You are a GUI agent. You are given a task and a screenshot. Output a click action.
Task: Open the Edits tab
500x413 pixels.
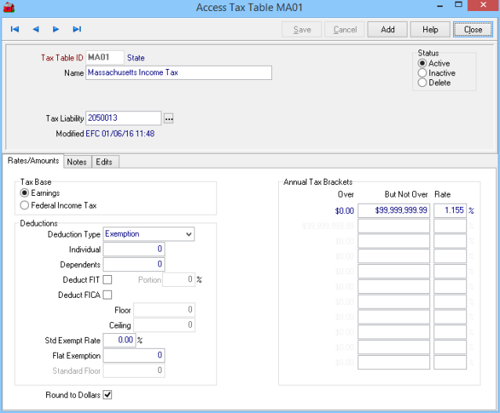tap(105, 161)
